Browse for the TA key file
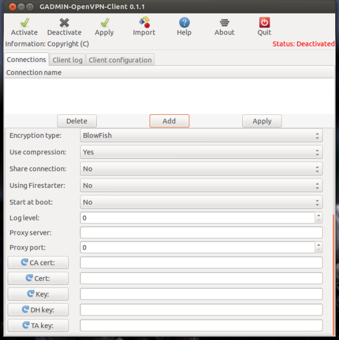The height and width of the screenshot is (340, 339). (38, 325)
